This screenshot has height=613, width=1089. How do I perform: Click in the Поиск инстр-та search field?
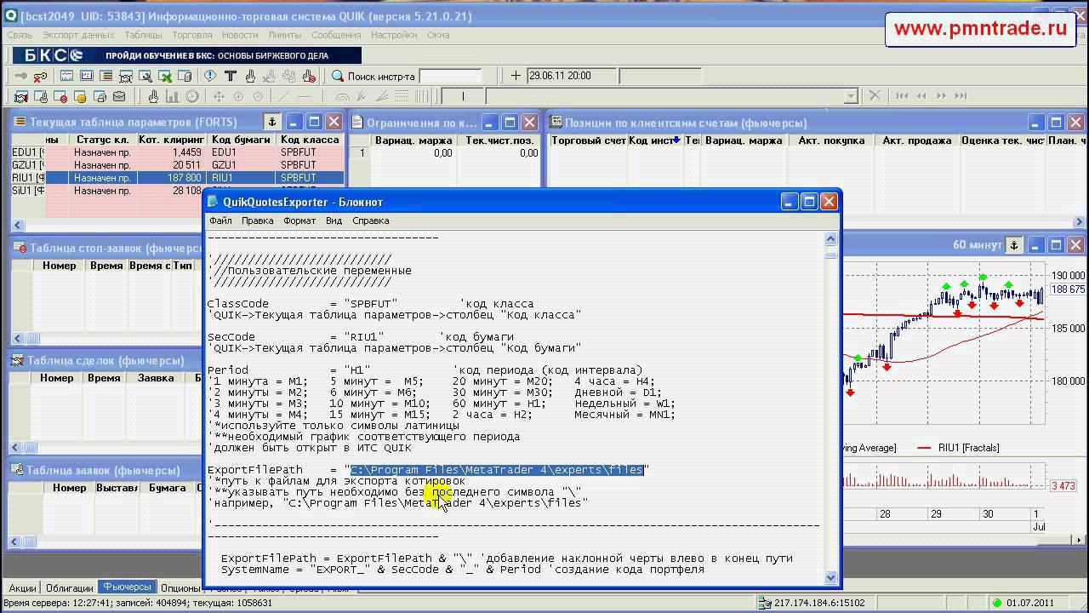(x=451, y=76)
